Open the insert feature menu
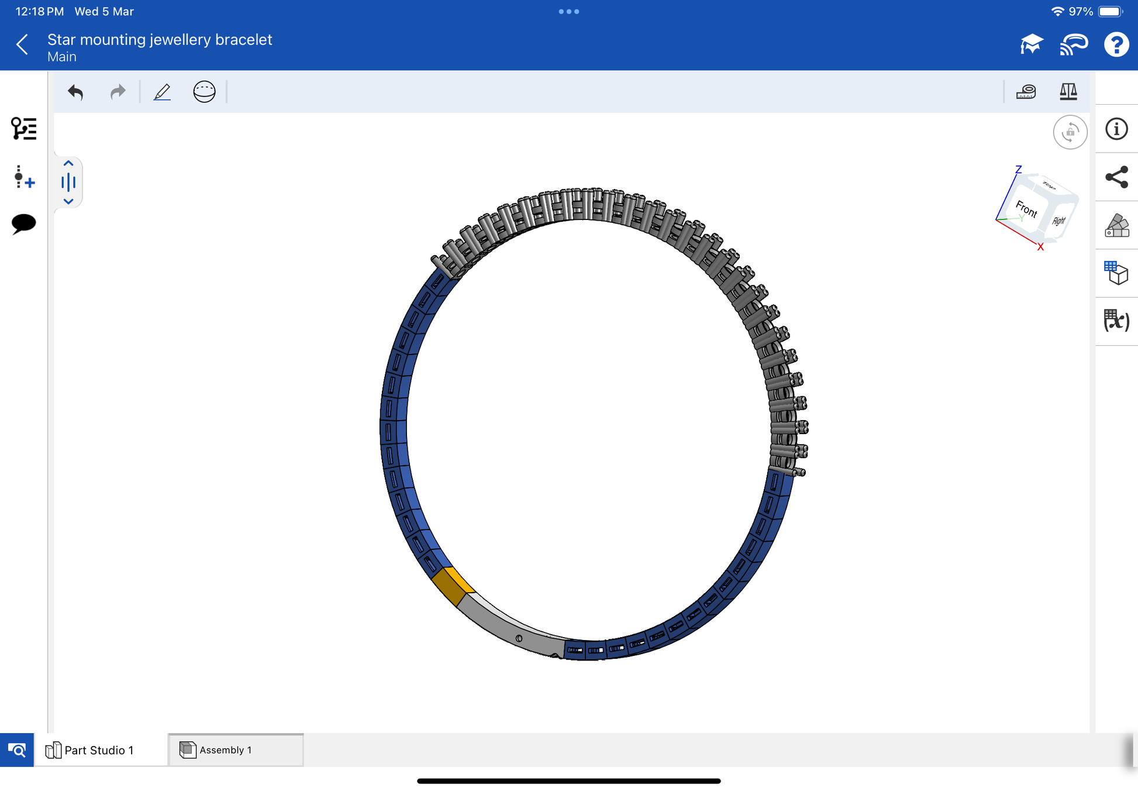This screenshot has width=1138, height=791. 23,177
